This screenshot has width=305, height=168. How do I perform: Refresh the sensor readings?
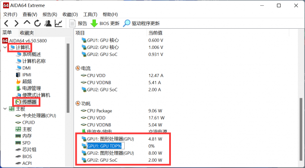click(x=37, y=23)
